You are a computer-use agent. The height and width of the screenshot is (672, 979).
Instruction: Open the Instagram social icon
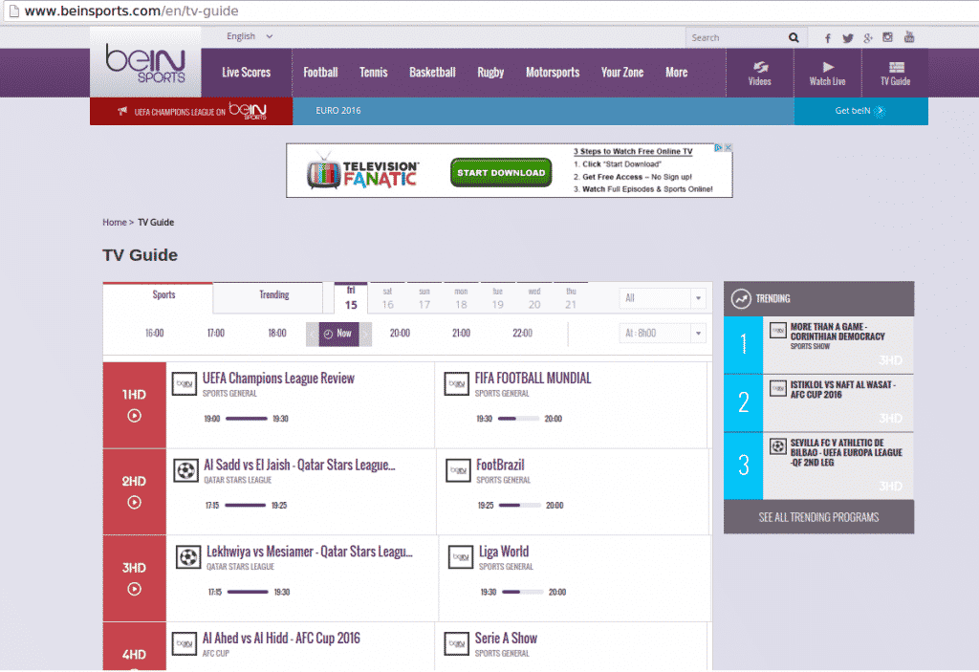(888, 37)
